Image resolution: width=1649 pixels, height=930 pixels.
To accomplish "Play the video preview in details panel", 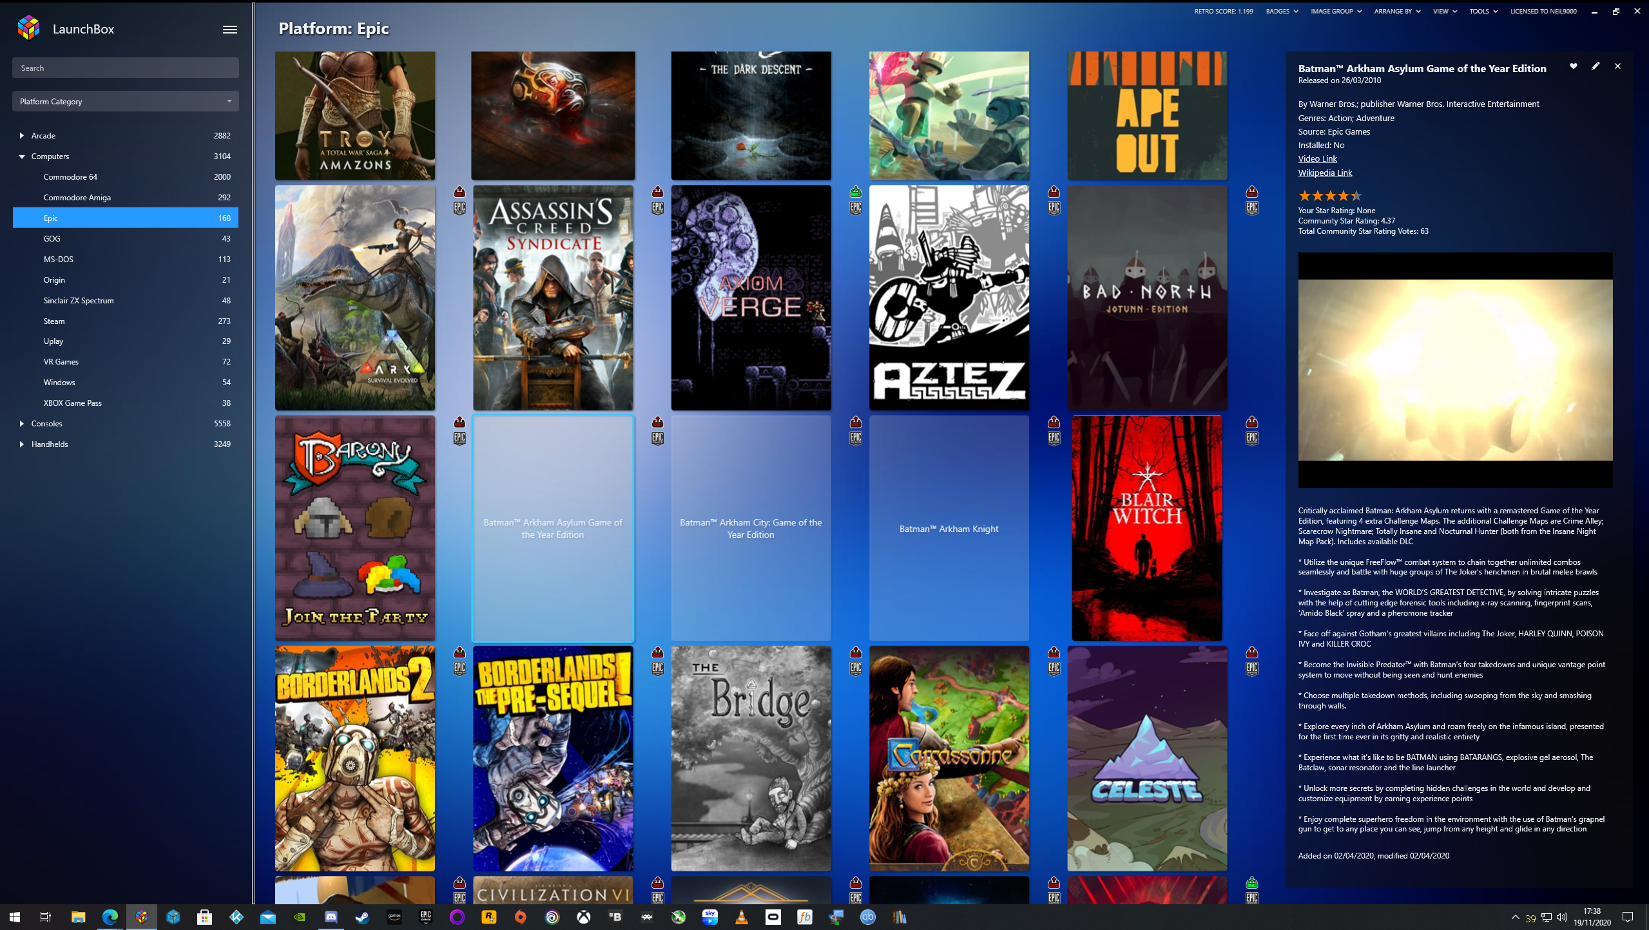I will (1455, 370).
